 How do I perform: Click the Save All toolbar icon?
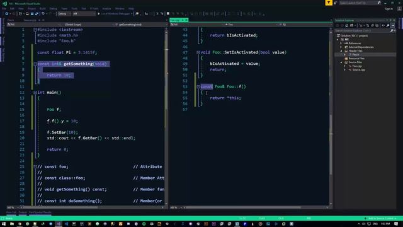(x=37, y=14)
